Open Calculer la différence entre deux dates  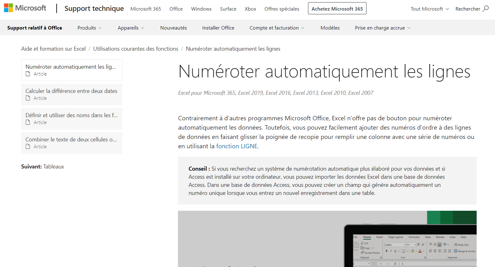[72, 94]
